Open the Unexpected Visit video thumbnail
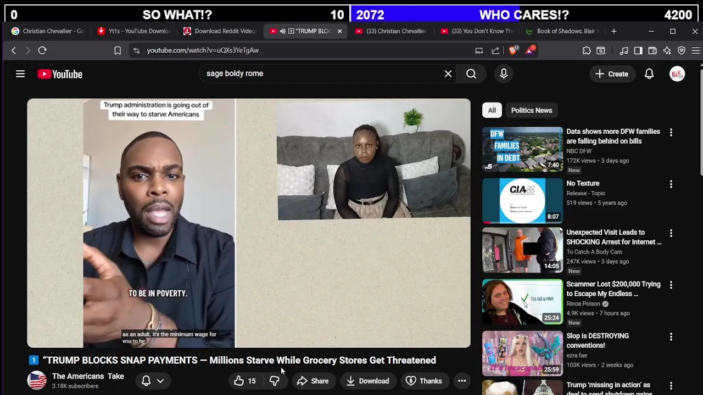 [x=522, y=250]
